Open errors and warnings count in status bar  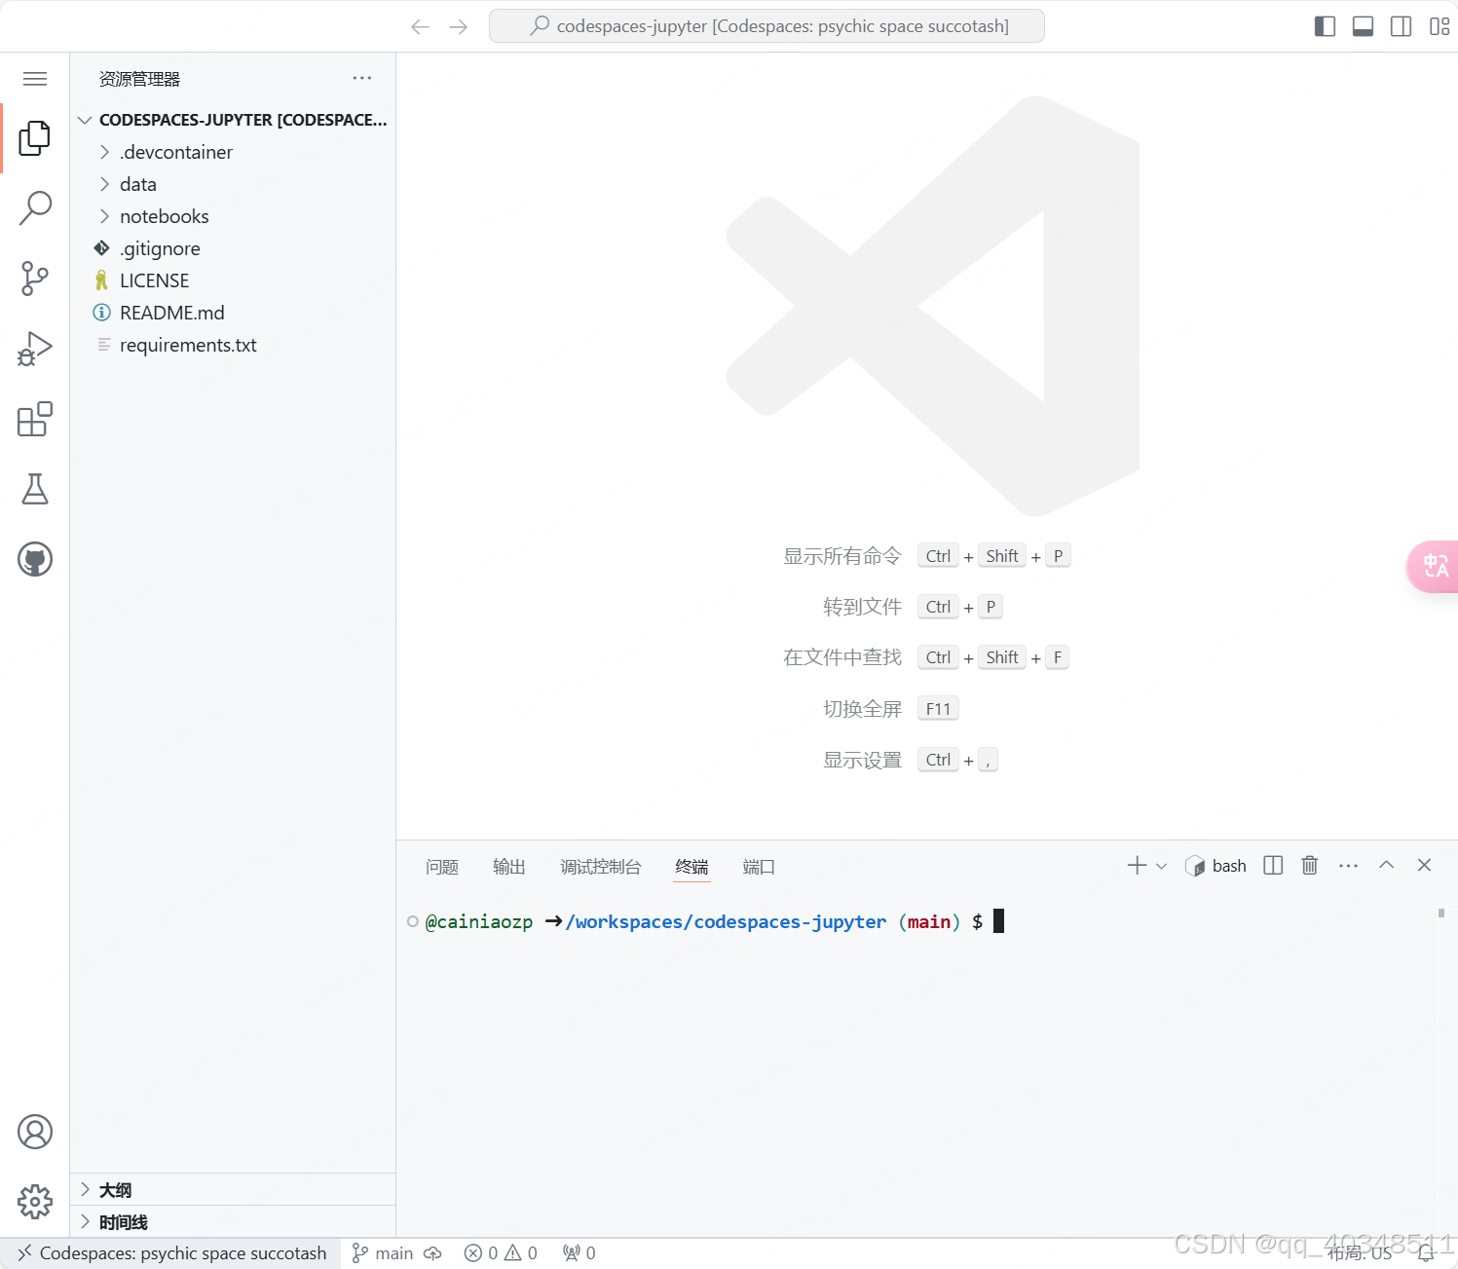(x=501, y=1253)
